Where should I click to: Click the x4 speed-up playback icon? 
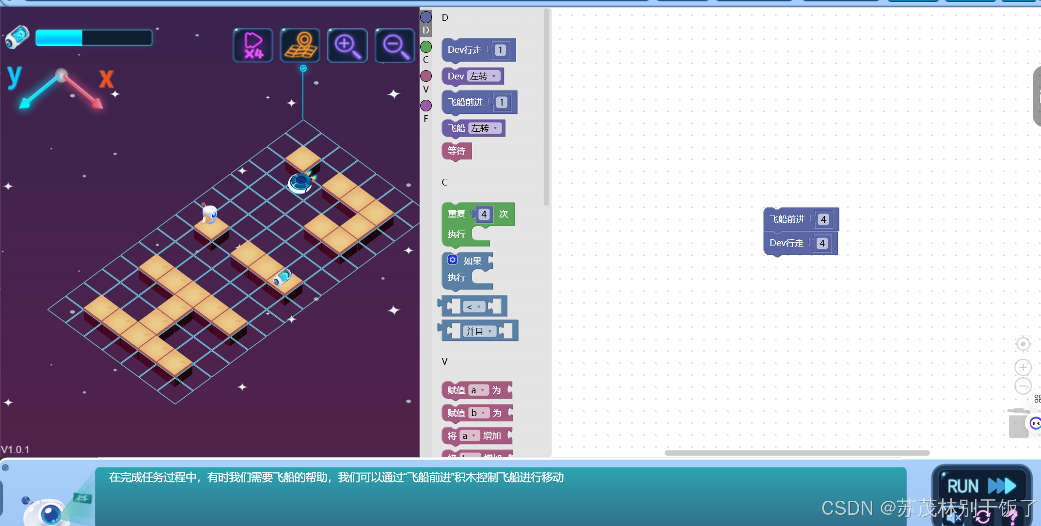coord(253,46)
